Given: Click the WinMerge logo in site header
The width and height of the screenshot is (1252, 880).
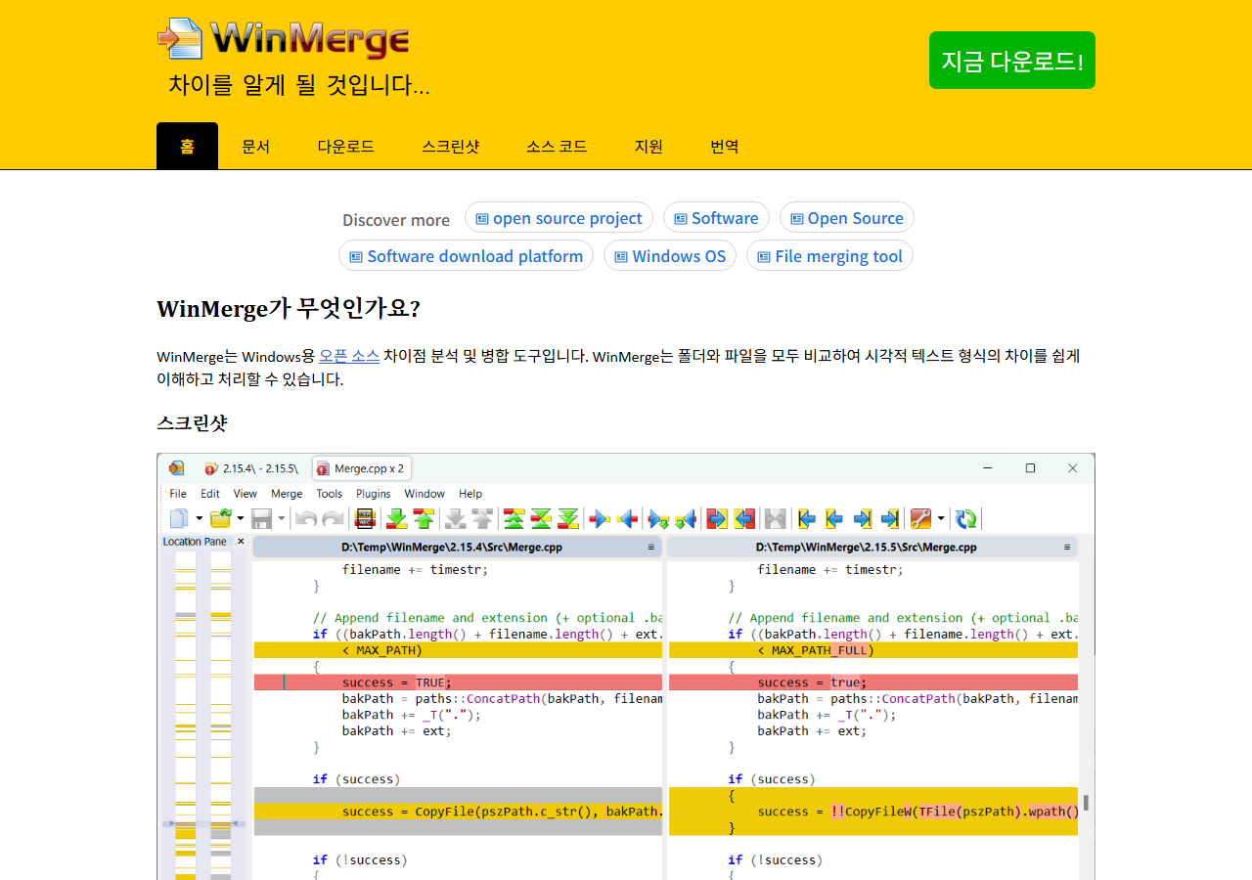Looking at the screenshot, I should point(284,39).
